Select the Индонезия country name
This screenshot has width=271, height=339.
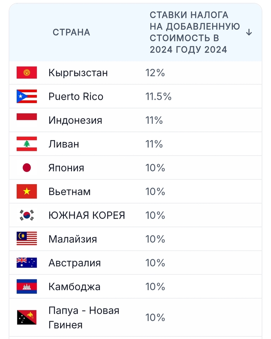pos(75,120)
